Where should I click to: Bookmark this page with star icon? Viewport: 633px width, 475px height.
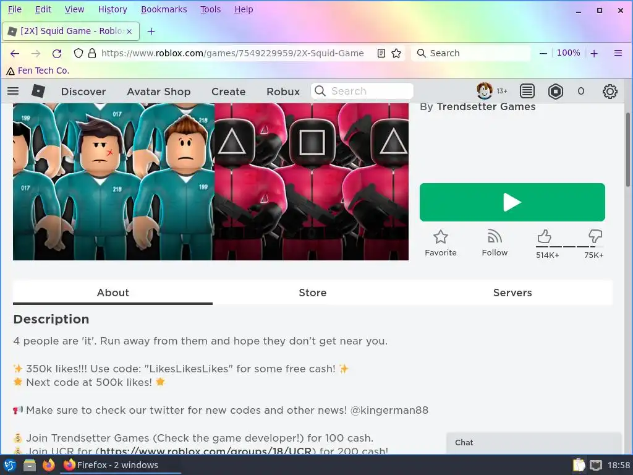[396, 53]
